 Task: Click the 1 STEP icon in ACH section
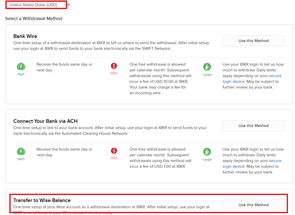207,152
